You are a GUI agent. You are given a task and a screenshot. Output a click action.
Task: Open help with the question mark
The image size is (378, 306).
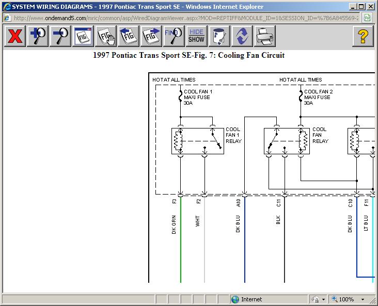click(363, 36)
